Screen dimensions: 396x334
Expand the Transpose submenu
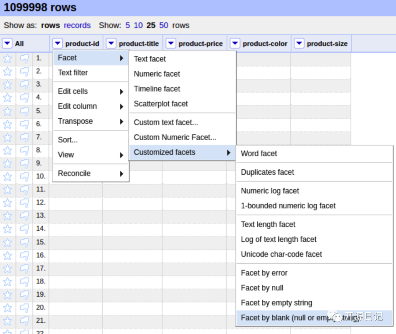click(91, 121)
